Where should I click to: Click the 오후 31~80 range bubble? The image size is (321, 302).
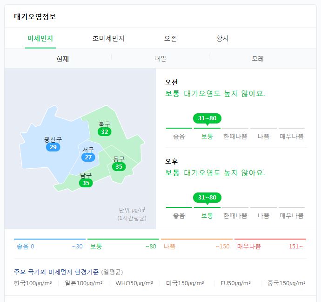[207, 198]
